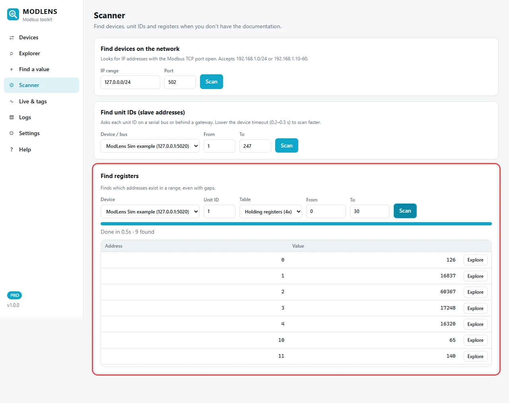The width and height of the screenshot is (509, 403).
Task: Edit the unit ID To field showing 247
Action: point(255,146)
